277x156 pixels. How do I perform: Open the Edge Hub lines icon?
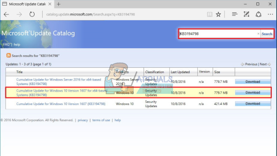tap(235, 14)
